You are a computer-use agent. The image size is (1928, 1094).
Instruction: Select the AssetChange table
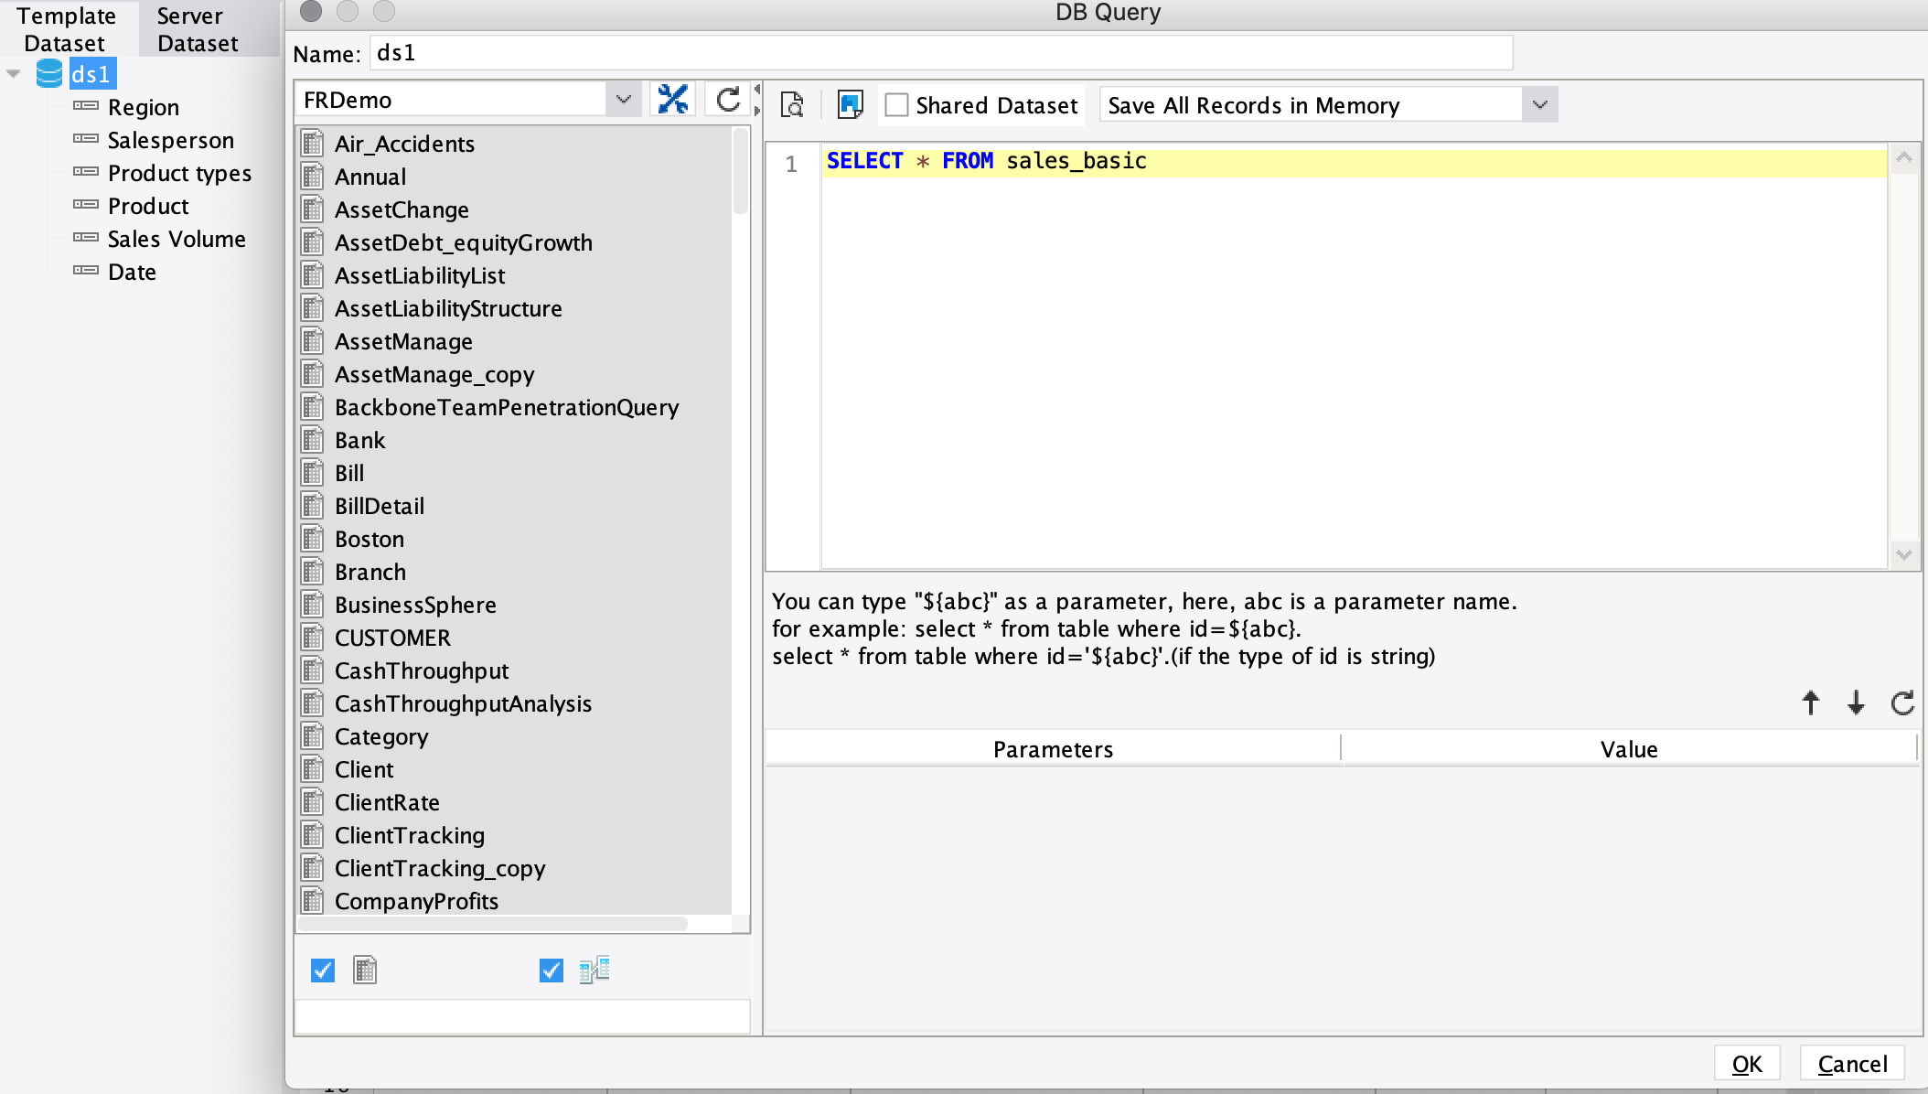pos(402,209)
